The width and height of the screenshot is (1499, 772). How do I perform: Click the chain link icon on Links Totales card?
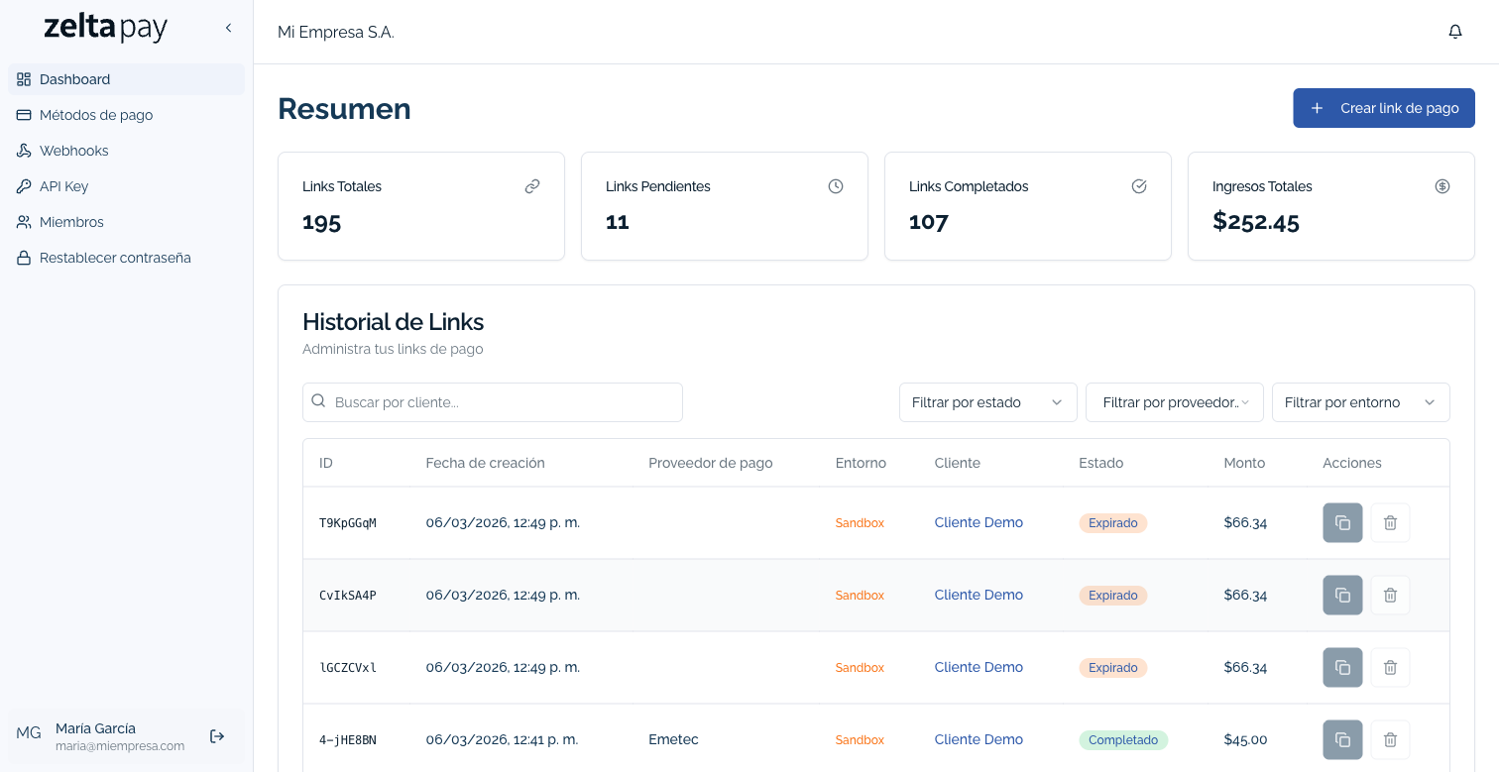coord(532,185)
